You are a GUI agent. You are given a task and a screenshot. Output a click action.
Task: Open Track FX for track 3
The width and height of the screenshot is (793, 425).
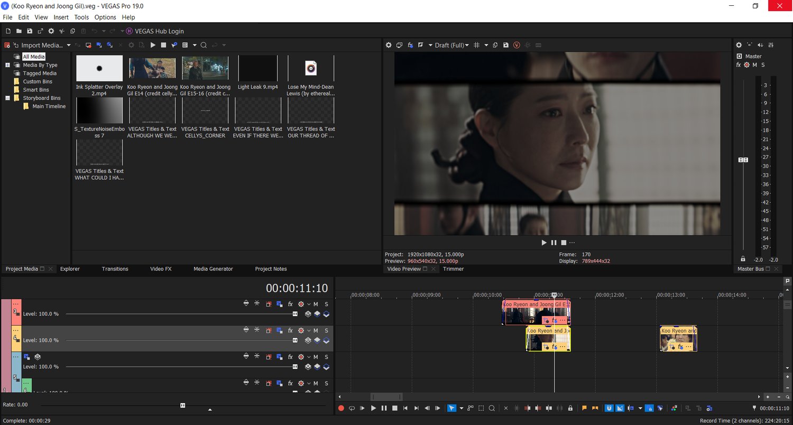(x=290, y=304)
